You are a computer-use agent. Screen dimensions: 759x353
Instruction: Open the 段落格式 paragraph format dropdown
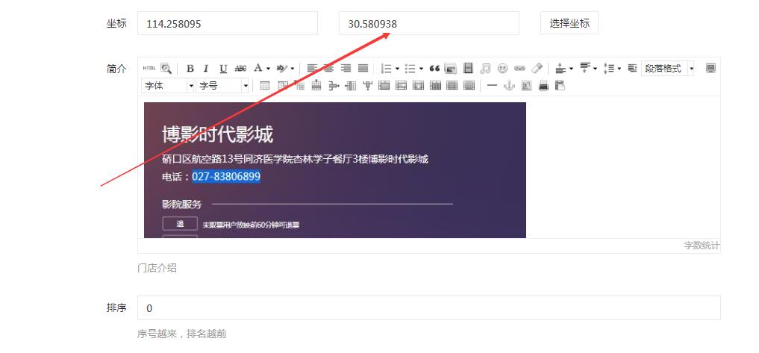coord(667,68)
